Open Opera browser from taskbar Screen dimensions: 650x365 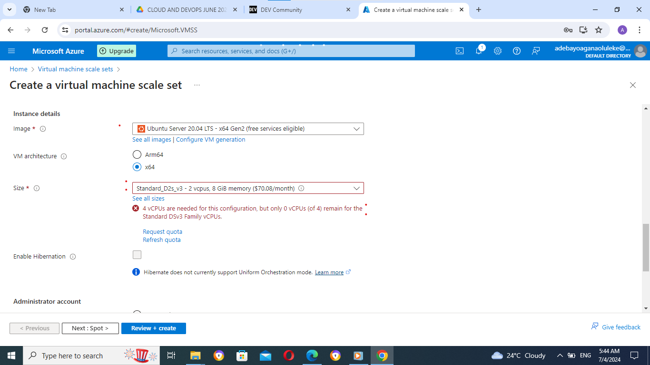click(x=289, y=355)
